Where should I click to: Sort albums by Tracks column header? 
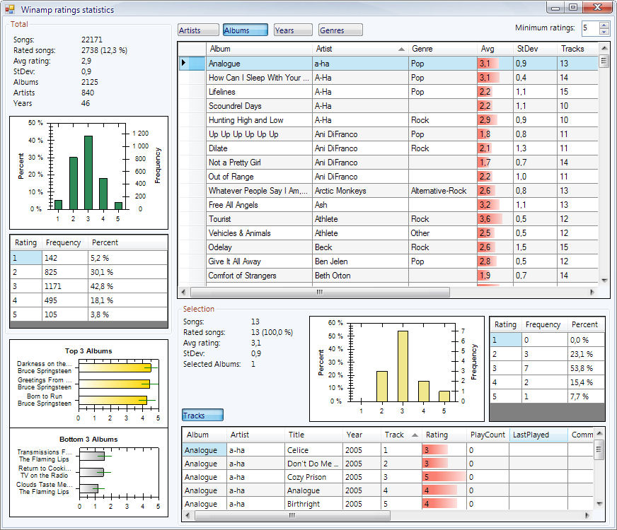pos(577,49)
